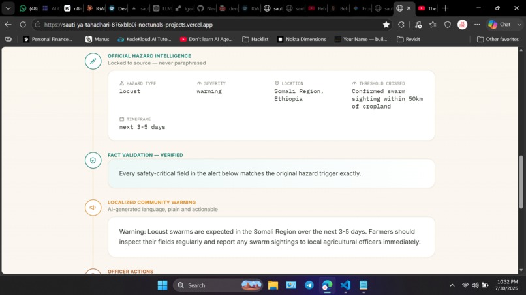Close the active browser tab

[409, 8]
